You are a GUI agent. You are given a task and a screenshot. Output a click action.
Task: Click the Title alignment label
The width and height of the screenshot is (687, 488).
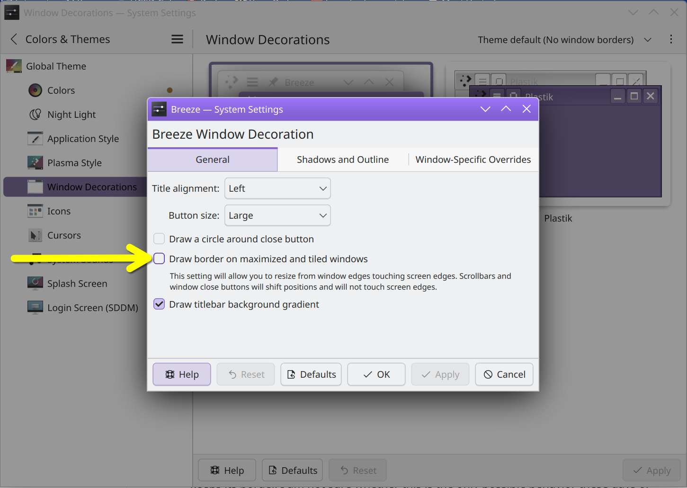(x=186, y=188)
